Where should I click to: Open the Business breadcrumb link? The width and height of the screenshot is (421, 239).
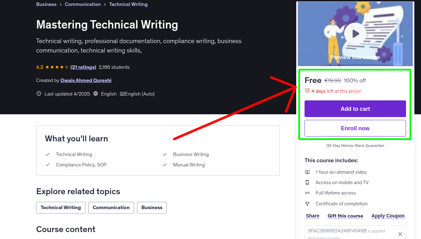[46, 4]
